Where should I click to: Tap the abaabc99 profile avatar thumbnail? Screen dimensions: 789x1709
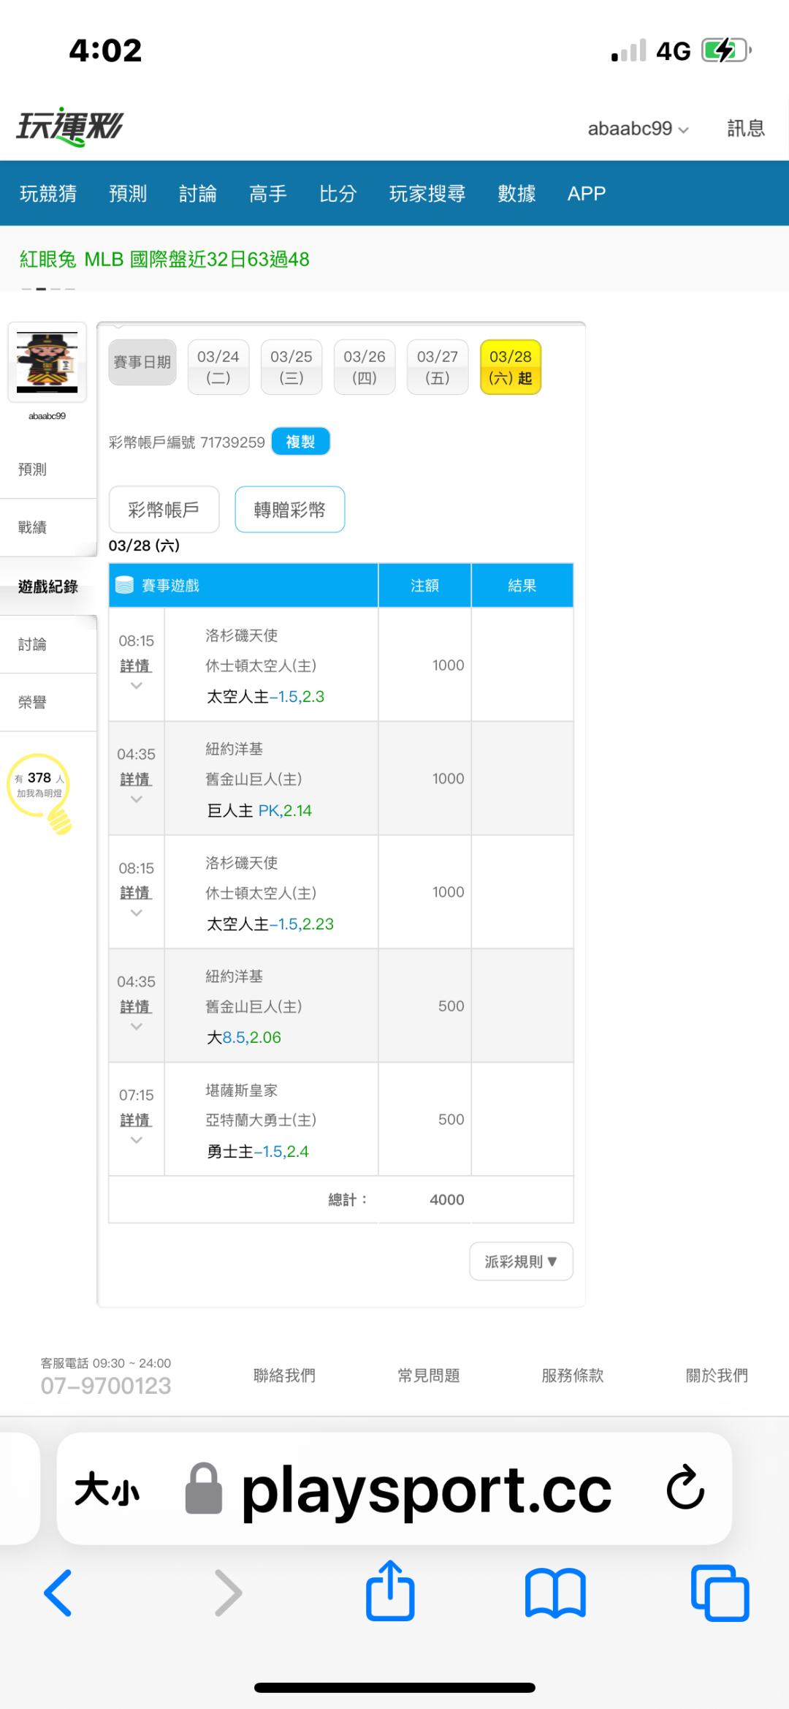point(47,362)
